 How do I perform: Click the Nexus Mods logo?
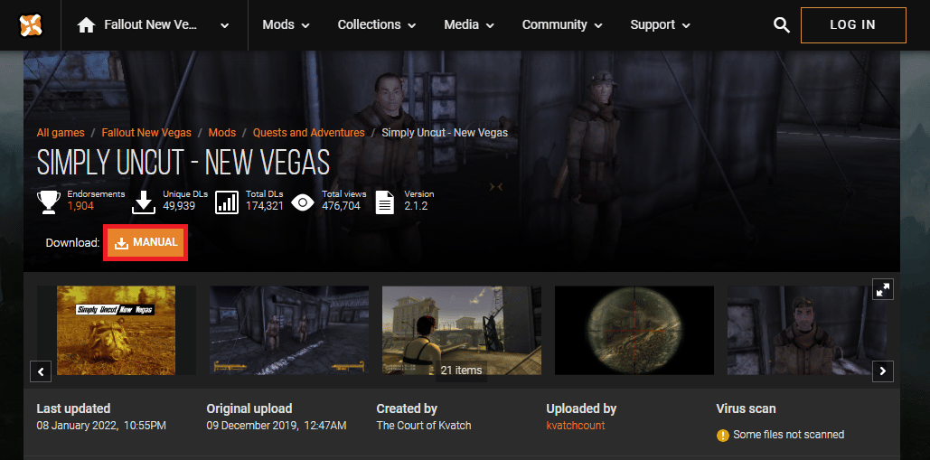[x=30, y=25]
